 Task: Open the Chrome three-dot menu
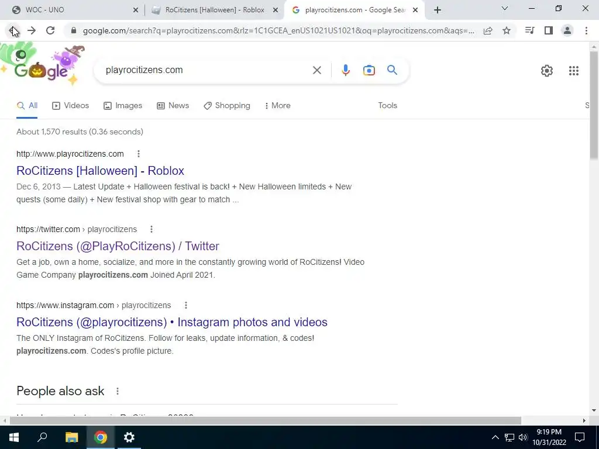point(586,30)
